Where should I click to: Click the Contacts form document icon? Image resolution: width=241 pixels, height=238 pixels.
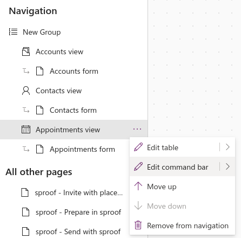pos(39,110)
